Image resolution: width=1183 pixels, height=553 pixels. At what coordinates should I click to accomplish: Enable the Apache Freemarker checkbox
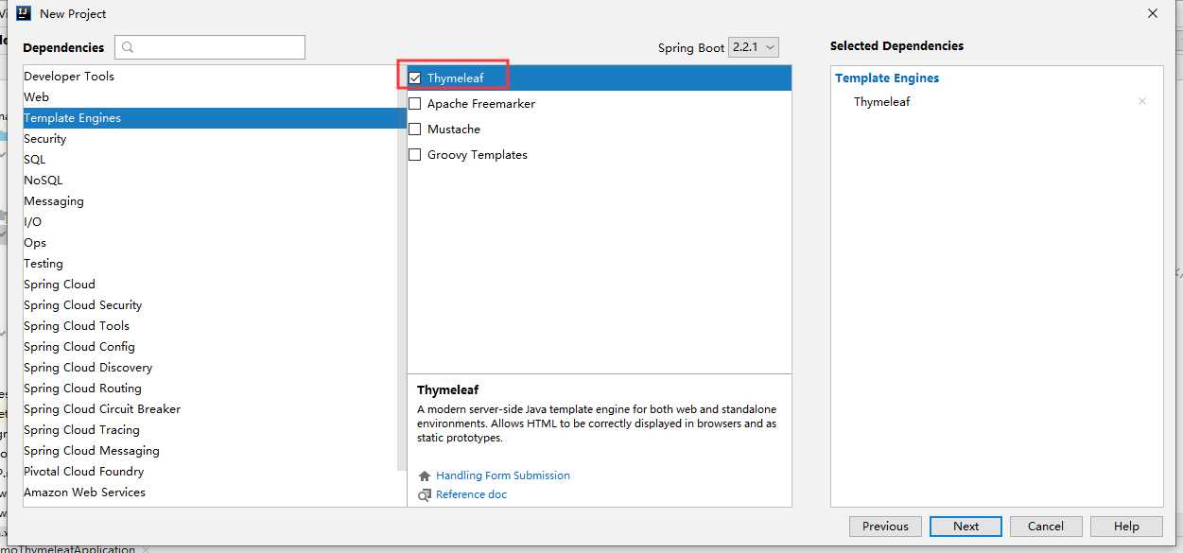point(414,104)
